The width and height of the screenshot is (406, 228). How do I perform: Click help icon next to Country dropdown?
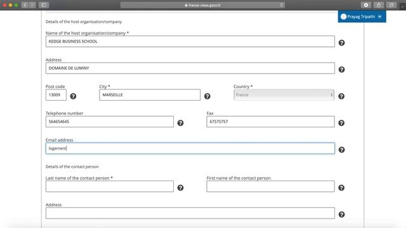coord(341,96)
